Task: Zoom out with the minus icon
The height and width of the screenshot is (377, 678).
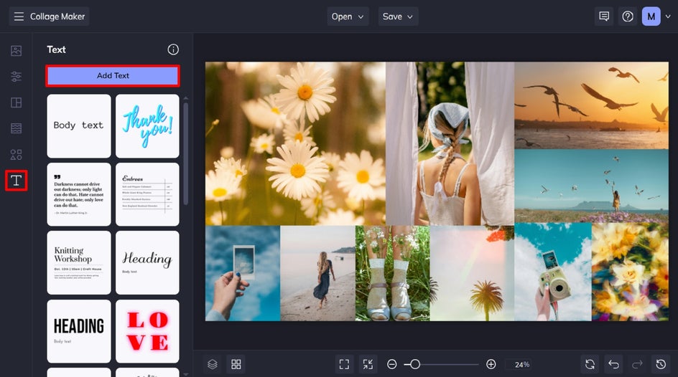Action: click(x=391, y=365)
